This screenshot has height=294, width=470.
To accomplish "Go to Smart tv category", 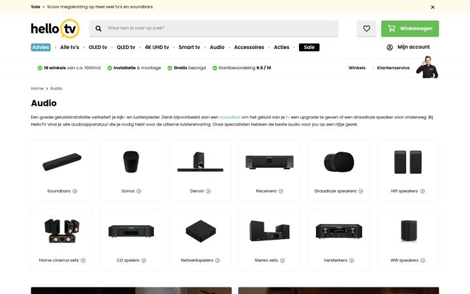I will point(189,47).
